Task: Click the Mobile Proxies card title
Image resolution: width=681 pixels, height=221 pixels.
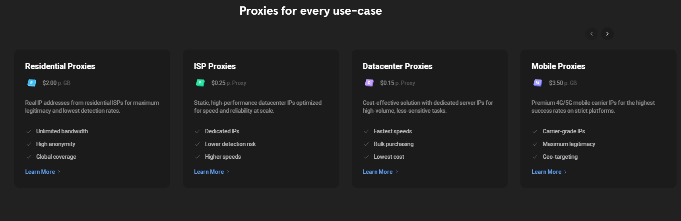Action: point(558,66)
